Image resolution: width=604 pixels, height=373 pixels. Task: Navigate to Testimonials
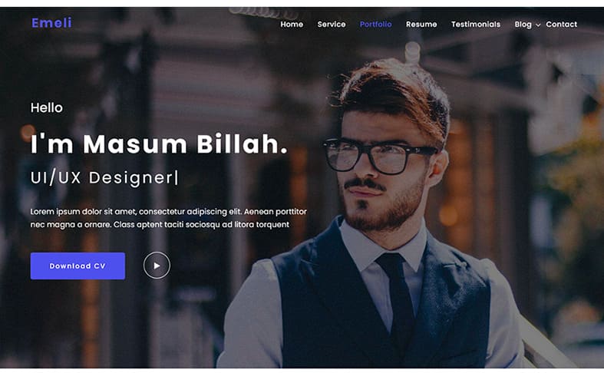click(x=476, y=25)
